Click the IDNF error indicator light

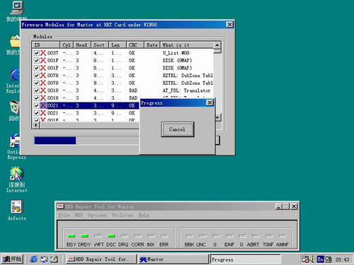pyautogui.click(x=229, y=236)
